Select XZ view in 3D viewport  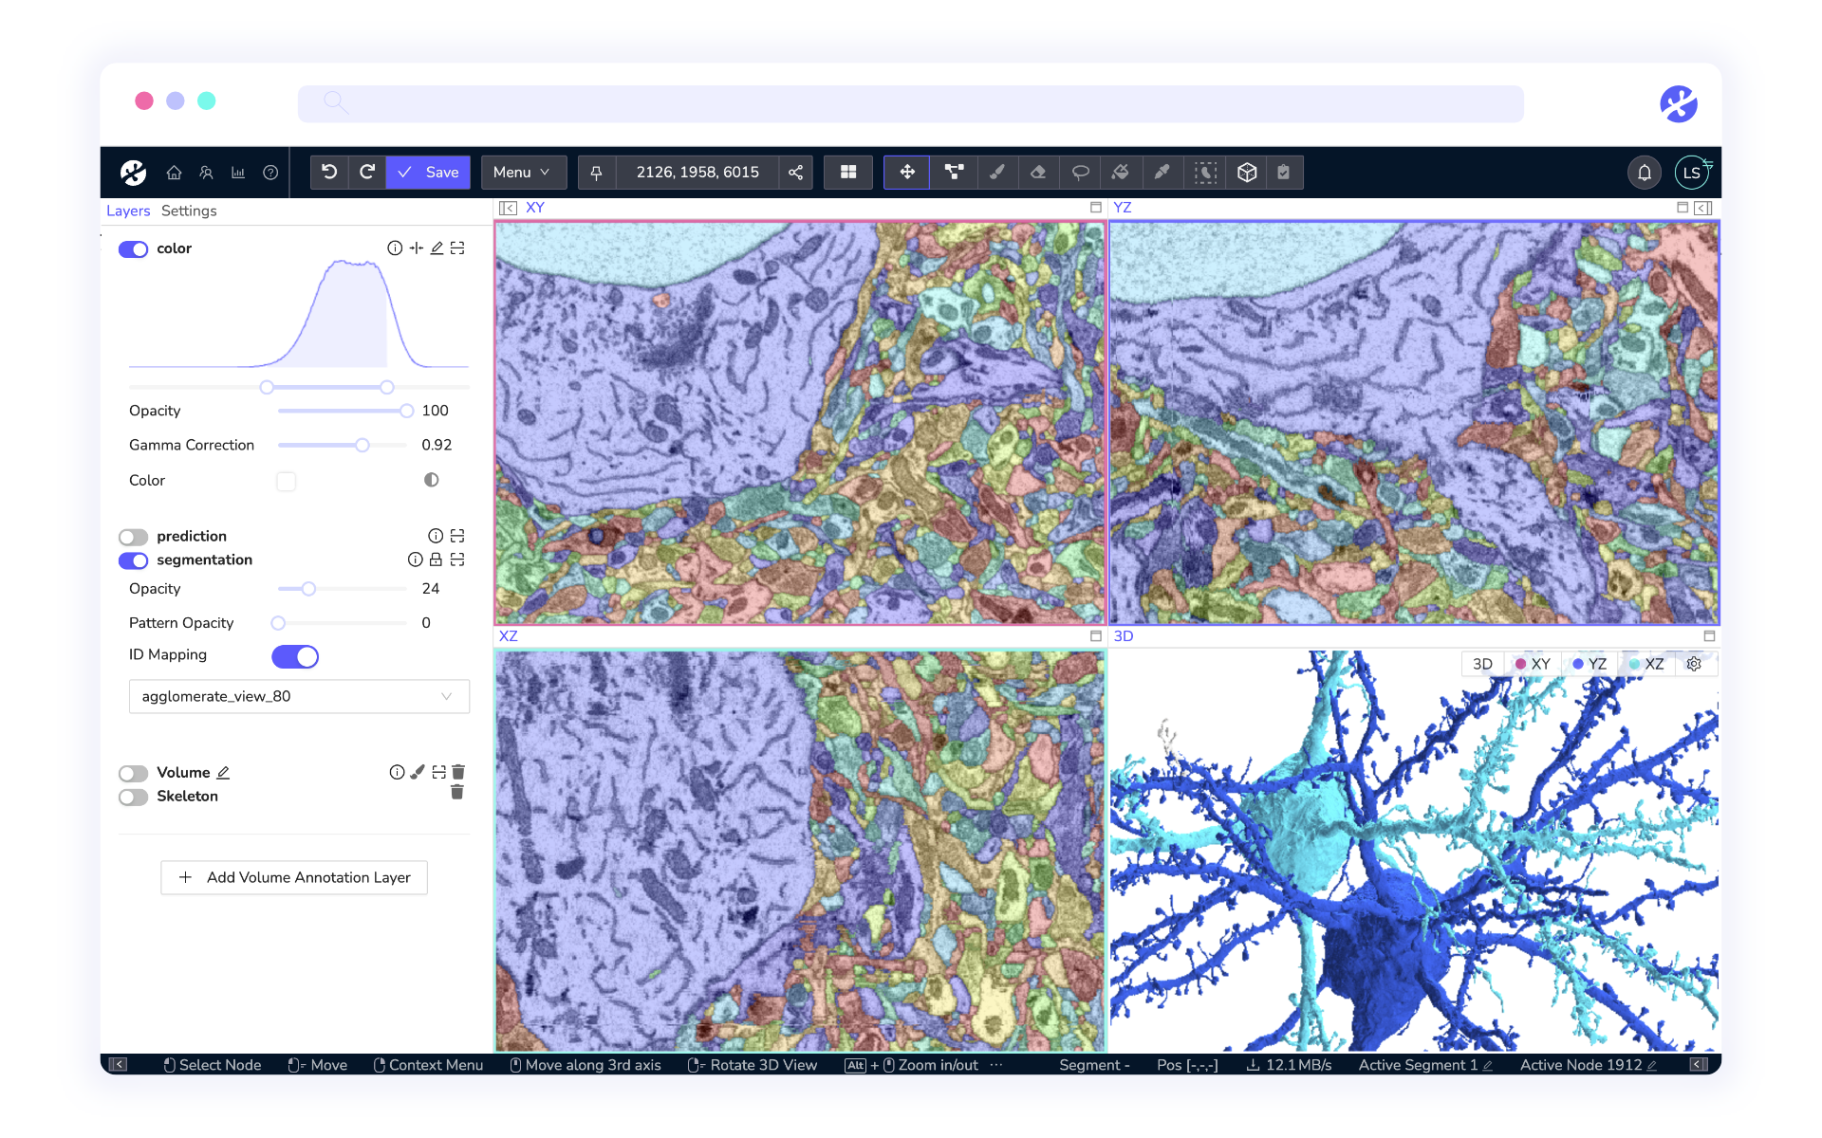click(x=1646, y=664)
